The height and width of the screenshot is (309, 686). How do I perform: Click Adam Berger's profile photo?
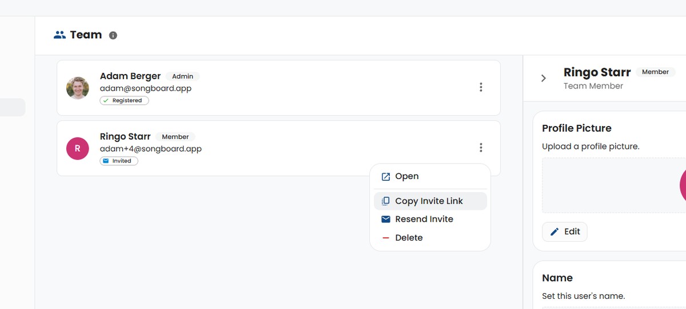pyautogui.click(x=78, y=88)
